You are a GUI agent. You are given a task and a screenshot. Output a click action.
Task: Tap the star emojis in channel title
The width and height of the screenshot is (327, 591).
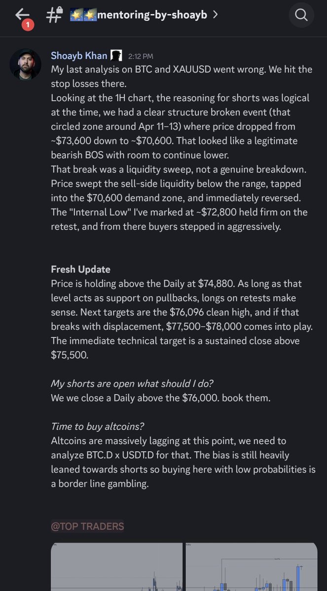(x=83, y=15)
